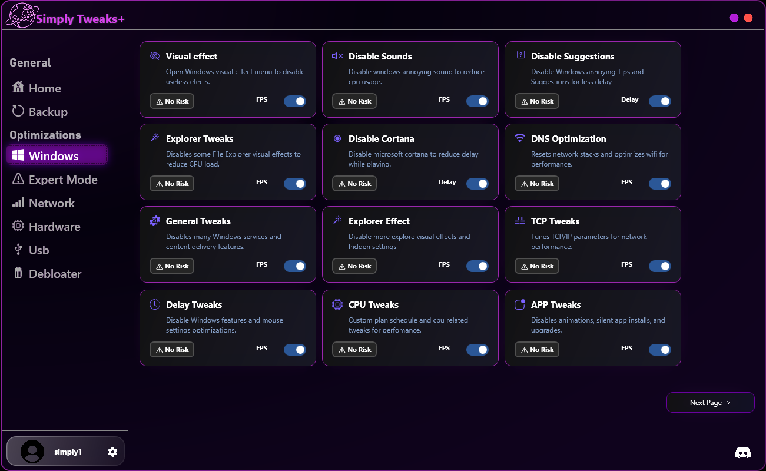The width and height of the screenshot is (766, 471).
Task: Click the Delay Tweaks clock icon
Action: [155, 304]
